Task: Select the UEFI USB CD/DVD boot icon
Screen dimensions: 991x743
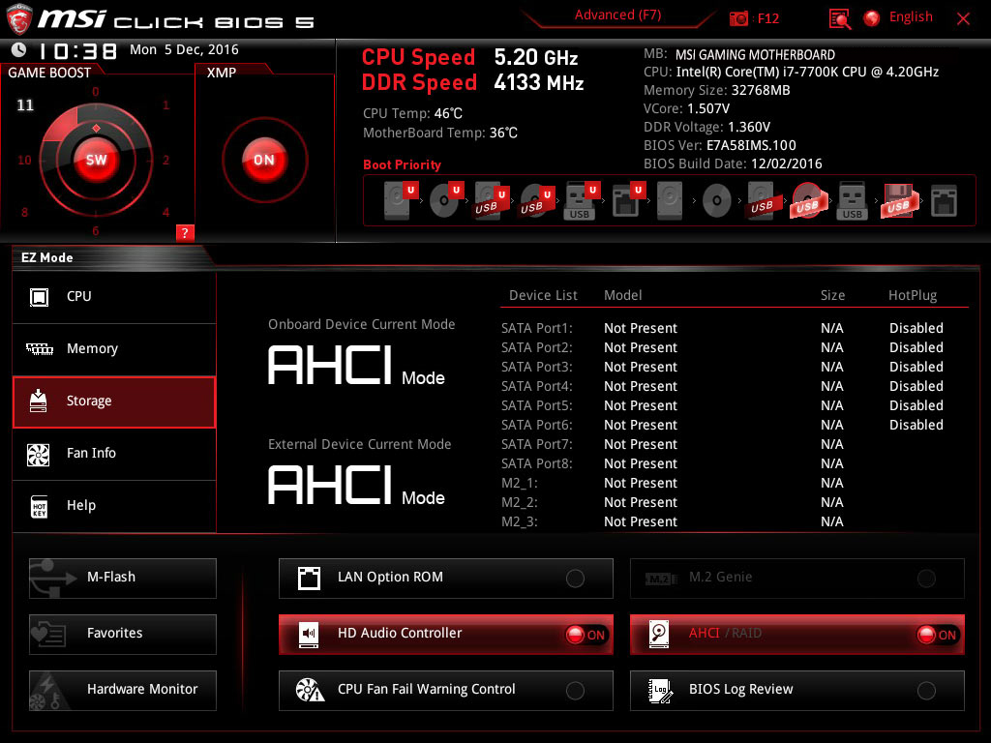Action: [537, 201]
